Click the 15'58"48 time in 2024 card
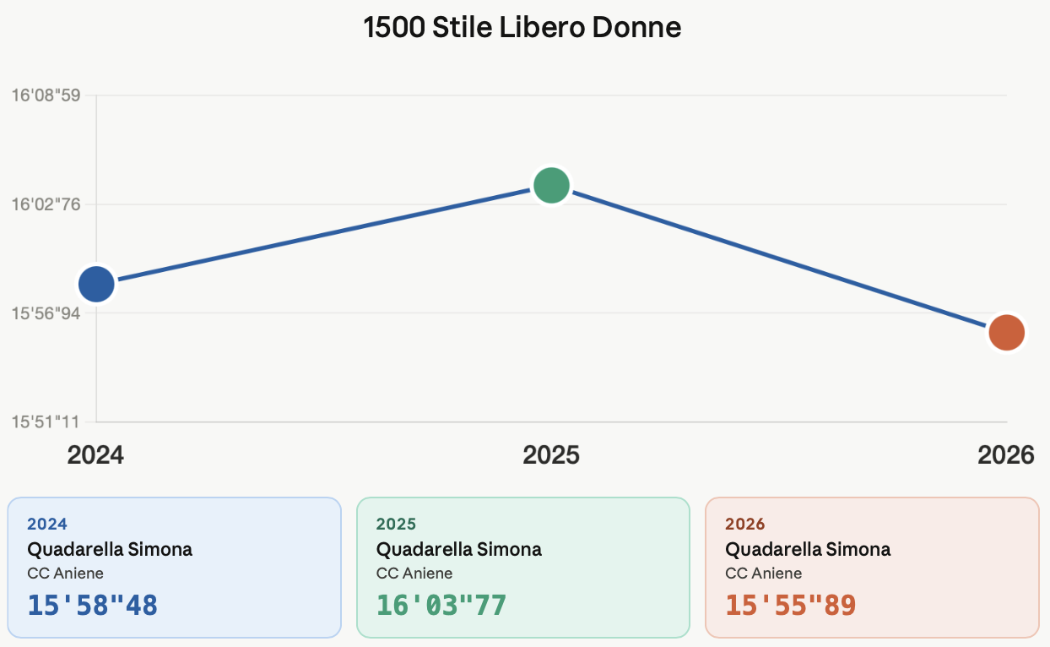Screen dimensions: 1050x647 tap(93, 605)
